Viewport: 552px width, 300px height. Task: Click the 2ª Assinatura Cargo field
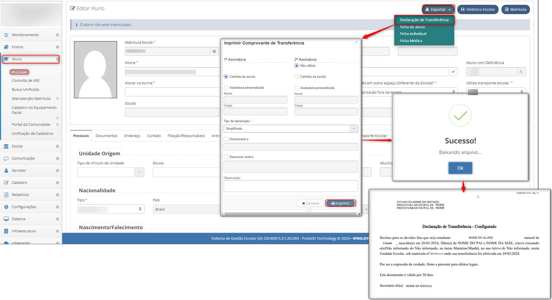pos(326,112)
